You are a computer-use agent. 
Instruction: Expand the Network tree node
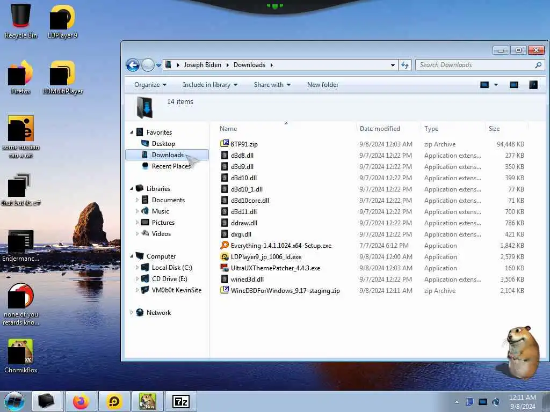pyautogui.click(x=132, y=313)
